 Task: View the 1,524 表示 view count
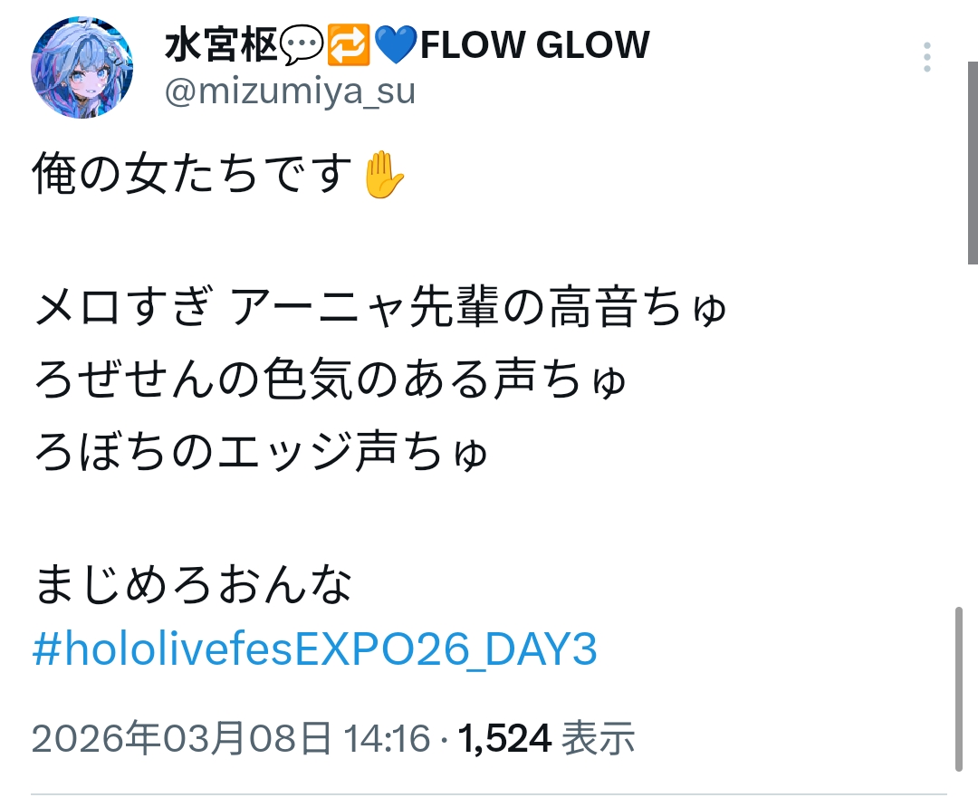coord(547,738)
